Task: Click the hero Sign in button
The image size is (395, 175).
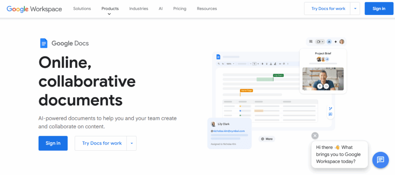Action: click(53, 143)
